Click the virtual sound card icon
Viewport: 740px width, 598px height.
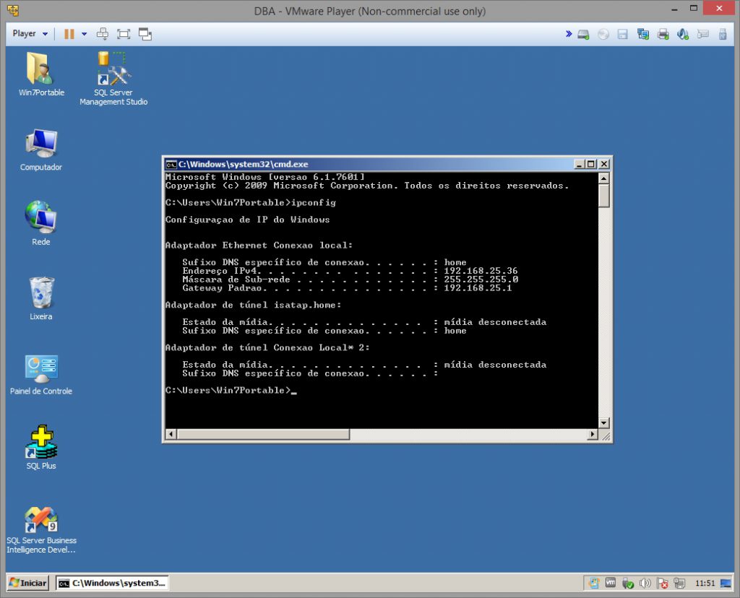point(683,33)
